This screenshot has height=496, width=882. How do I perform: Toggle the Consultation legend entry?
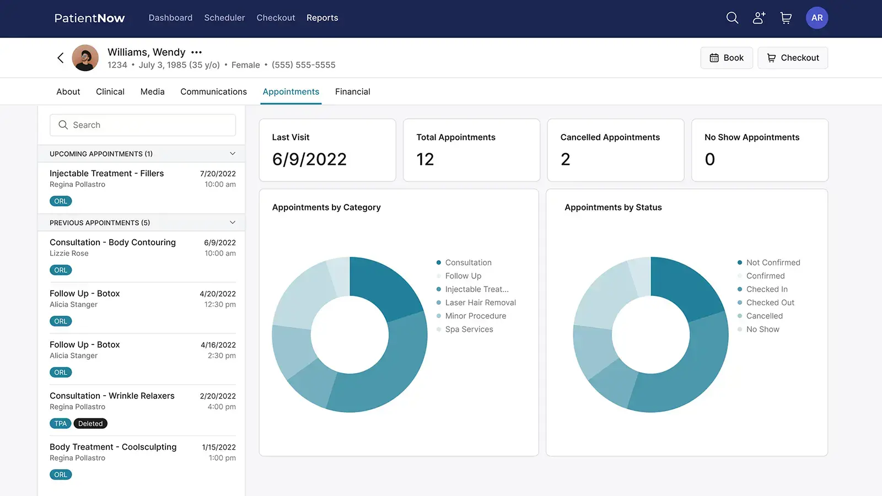click(464, 262)
